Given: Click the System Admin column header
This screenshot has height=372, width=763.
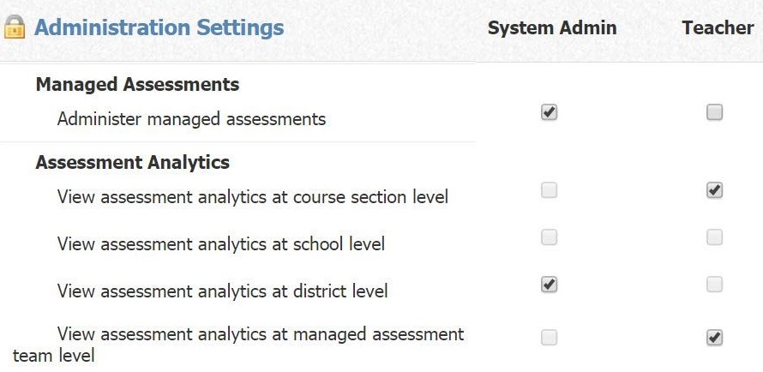Looking at the screenshot, I should [551, 27].
